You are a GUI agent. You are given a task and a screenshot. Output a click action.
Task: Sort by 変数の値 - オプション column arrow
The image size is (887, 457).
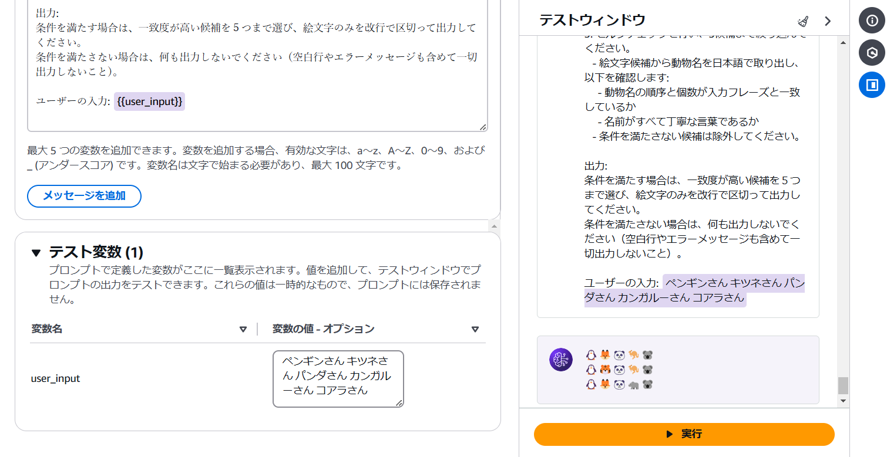point(475,329)
